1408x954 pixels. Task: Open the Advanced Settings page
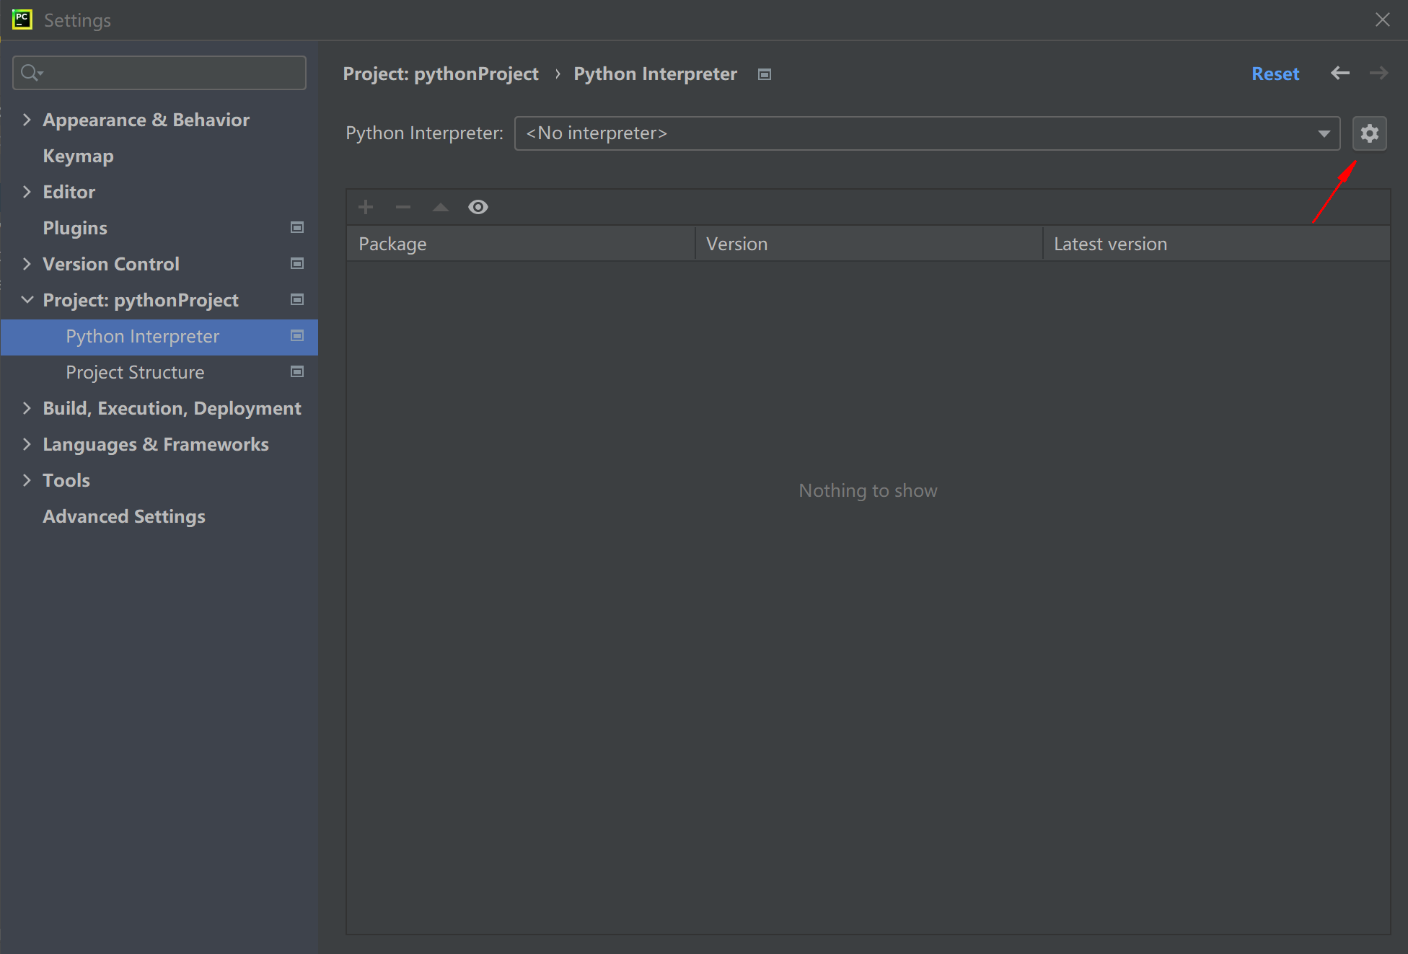pos(123,516)
